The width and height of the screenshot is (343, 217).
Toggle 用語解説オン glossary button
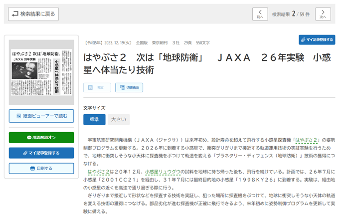pyautogui.click(x=41, y=138)
